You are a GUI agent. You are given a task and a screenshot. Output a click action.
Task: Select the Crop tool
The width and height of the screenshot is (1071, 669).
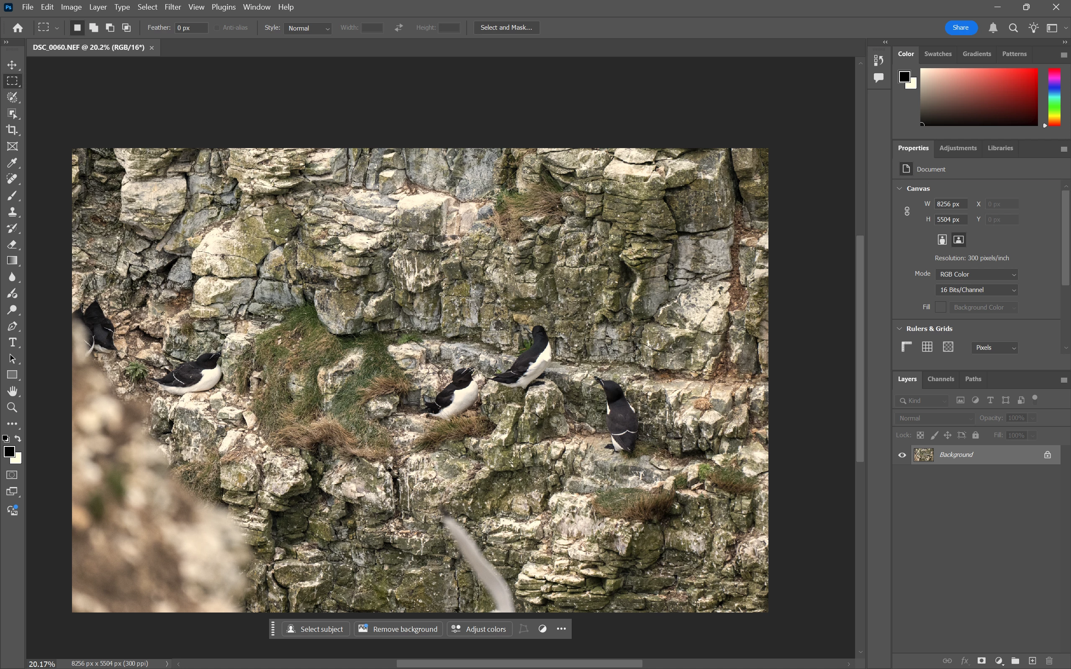click(x=13, y=130)
